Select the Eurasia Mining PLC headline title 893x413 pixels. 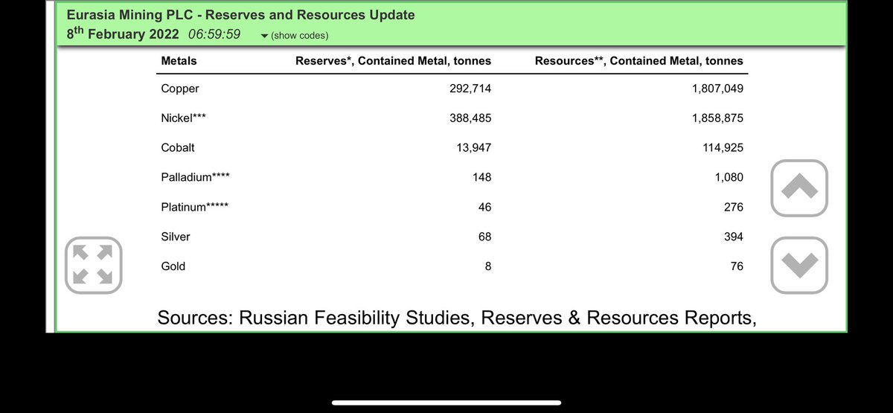pos(240,15)
